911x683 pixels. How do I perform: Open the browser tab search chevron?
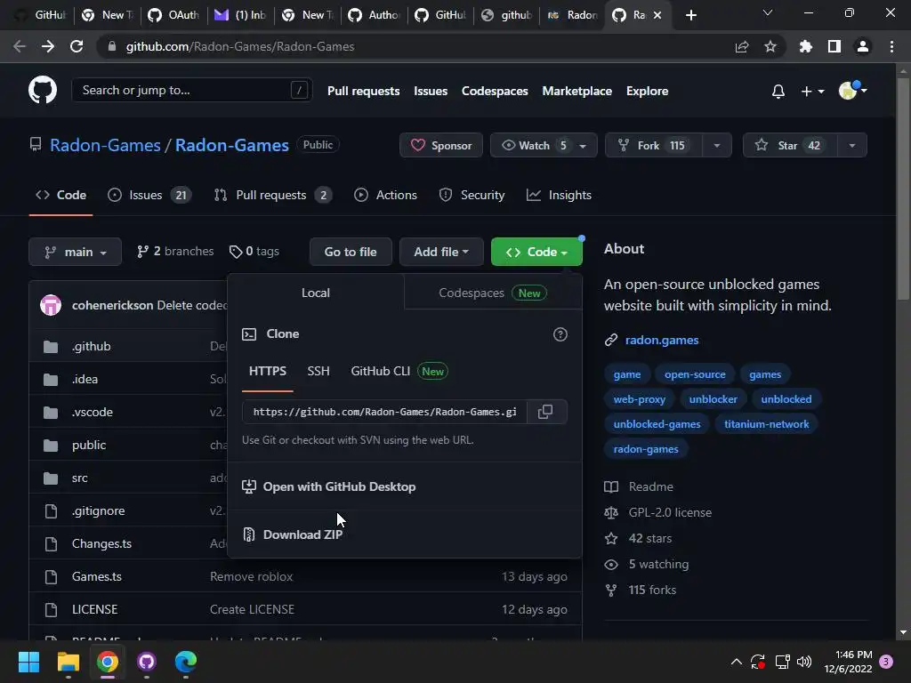point(768,12)
